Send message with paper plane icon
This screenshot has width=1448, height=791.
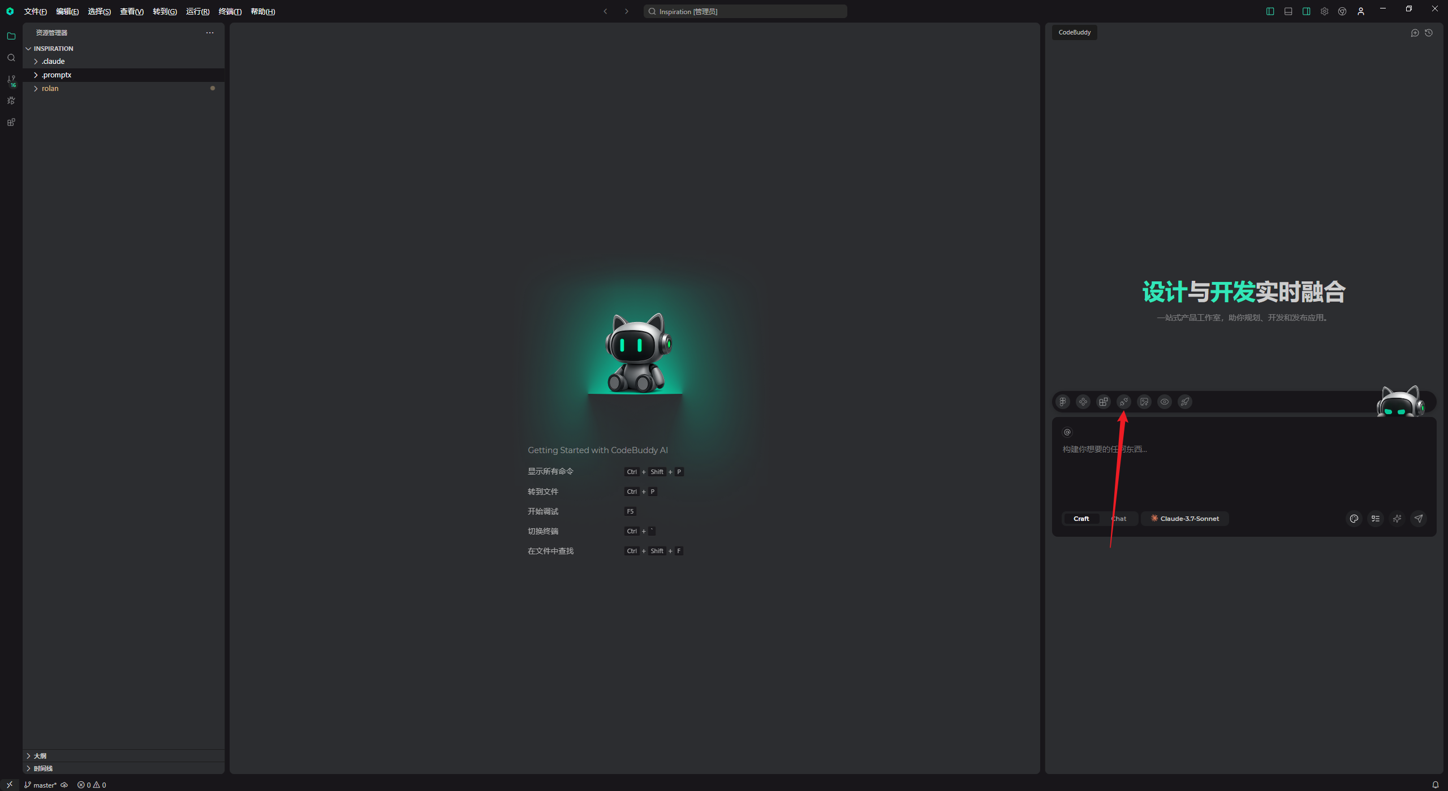(1419, 519)
